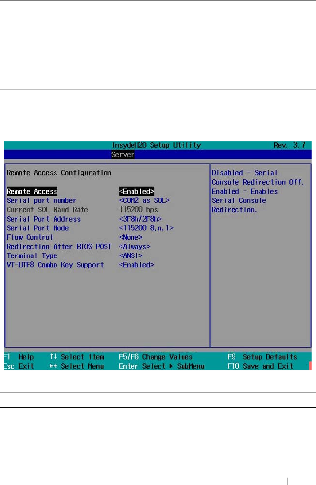This screenshot has height=485, width=316.
Task: Click the Enter Select SubMenu hint
Action: (x=161, y=366)
